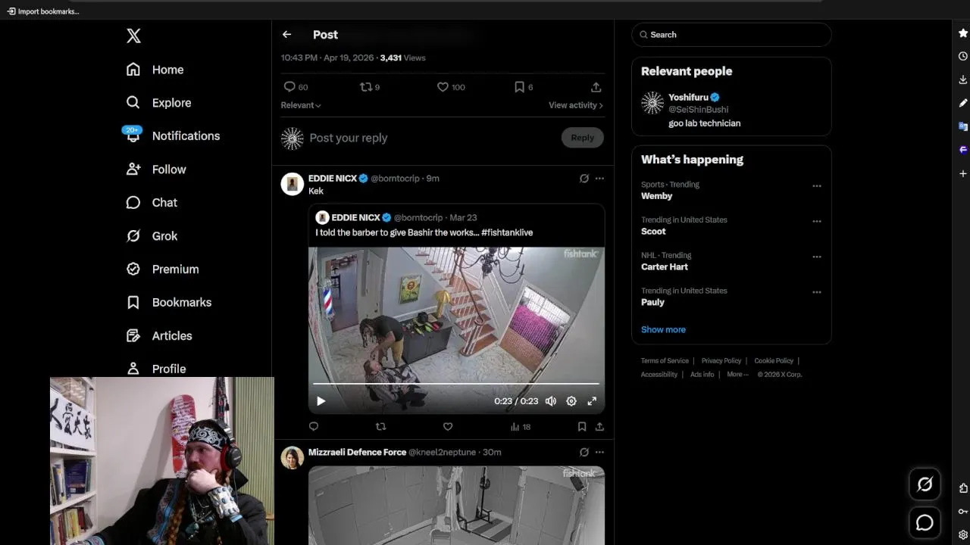Click Grok icon on Mizzraeli reply
The image size is (970, 545).
[x=584, y=452]
